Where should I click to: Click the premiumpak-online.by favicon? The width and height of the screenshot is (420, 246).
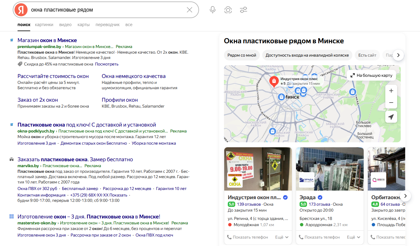tap(12, 40)
